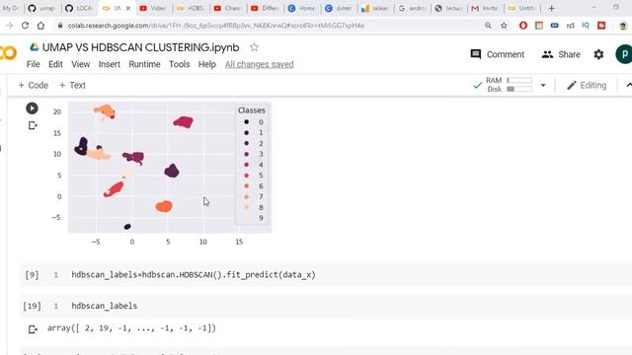Click the RAM usage bar
The width and height of the screenshot is (632, 355).
click(519, 80)
